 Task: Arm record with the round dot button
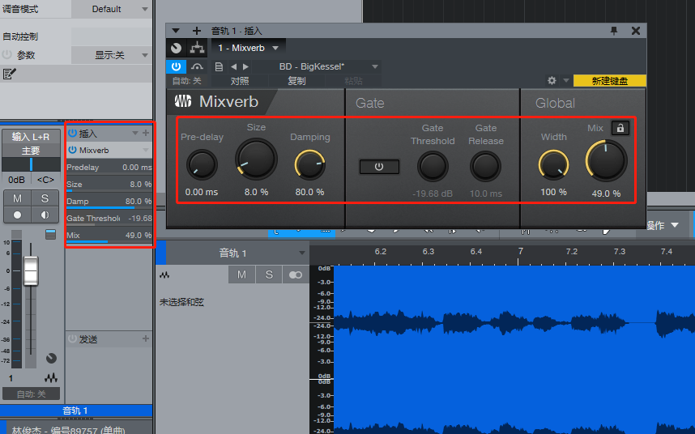(x=17, y=215)
